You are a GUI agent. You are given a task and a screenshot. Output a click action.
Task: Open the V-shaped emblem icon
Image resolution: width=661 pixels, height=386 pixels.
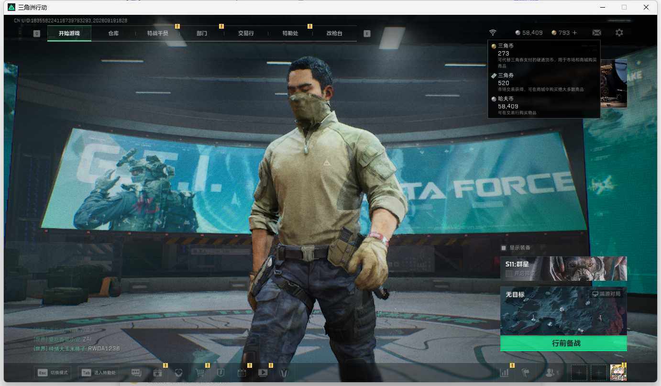point(284,373)
